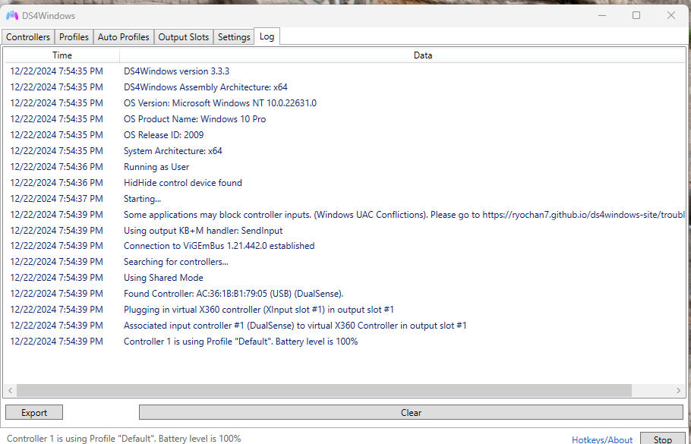Click the Time column header
Screen dimensions: 691x444
pos(62,55)
